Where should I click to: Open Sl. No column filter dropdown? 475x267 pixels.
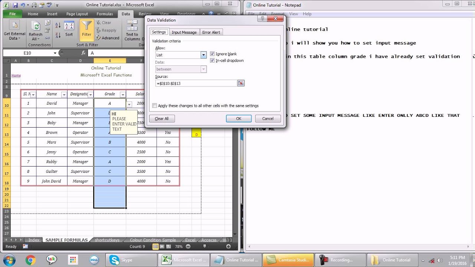click(x=33, y=95)
